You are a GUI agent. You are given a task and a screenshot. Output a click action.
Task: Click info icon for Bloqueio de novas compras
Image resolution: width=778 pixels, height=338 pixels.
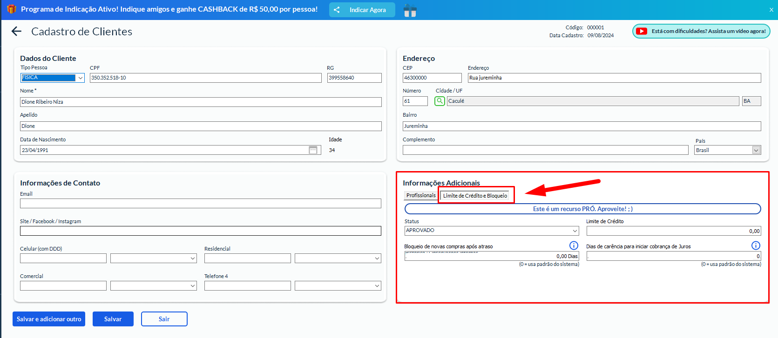coord(574,245)
